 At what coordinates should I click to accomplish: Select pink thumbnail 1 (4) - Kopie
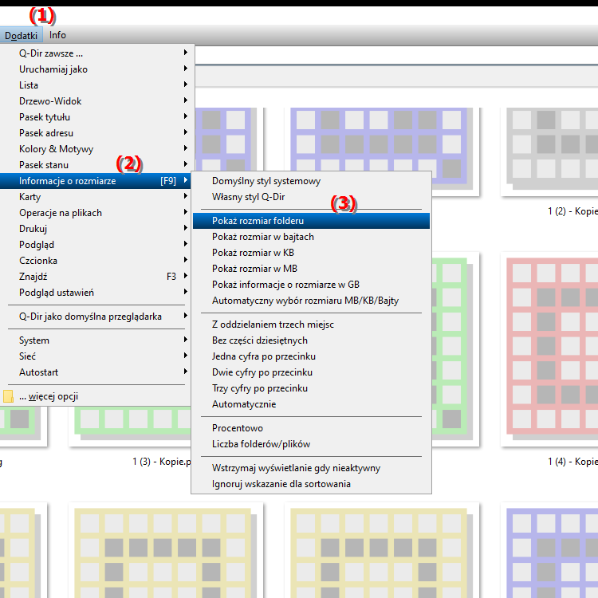[x=549, y=349]
